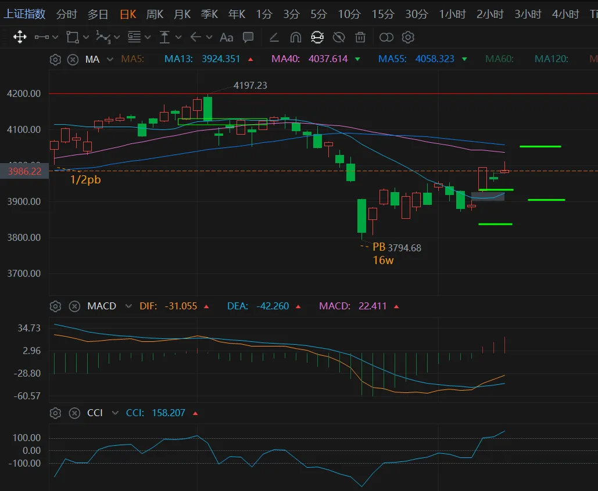This screenshot has height=491, width=598.
Task: Select the 3小时 timeframe
Action: [x=528, y=15]
